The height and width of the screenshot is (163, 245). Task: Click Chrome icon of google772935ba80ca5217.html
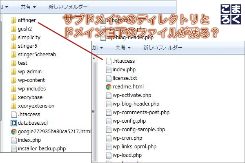[14, 132]
